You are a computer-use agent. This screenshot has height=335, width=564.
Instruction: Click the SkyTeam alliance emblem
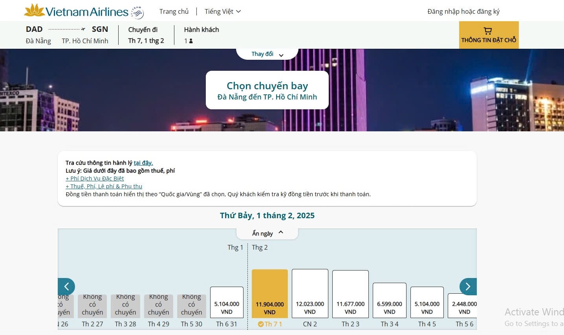pyautogui.click(x=137, y=13)
